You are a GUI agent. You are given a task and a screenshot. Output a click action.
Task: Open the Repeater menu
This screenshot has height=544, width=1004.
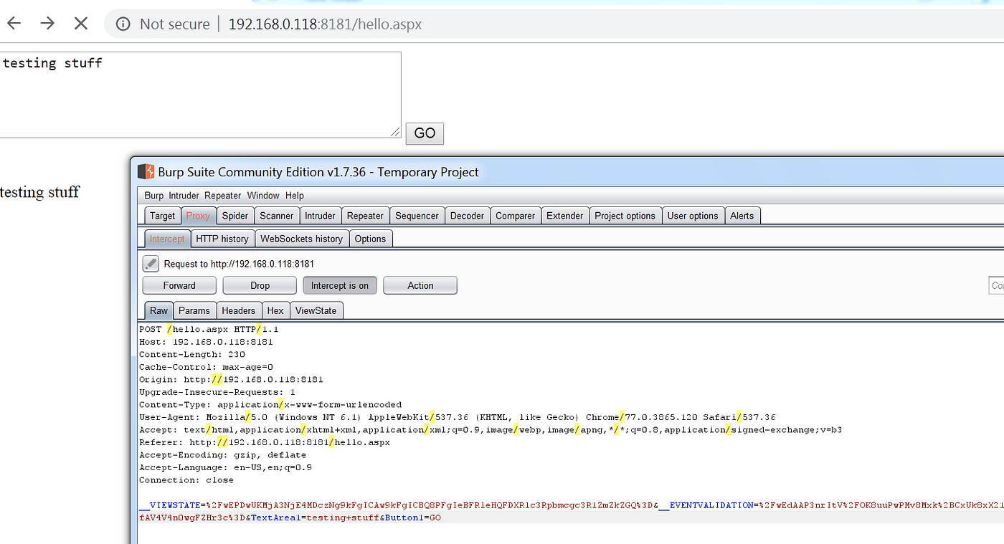pyautogui.click(x=222, y=196)
